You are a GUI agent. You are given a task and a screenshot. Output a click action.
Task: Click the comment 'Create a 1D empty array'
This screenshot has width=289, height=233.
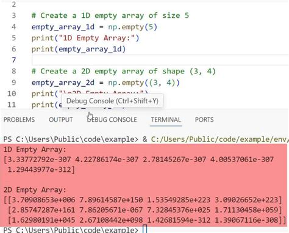click(x=110, y=15)
